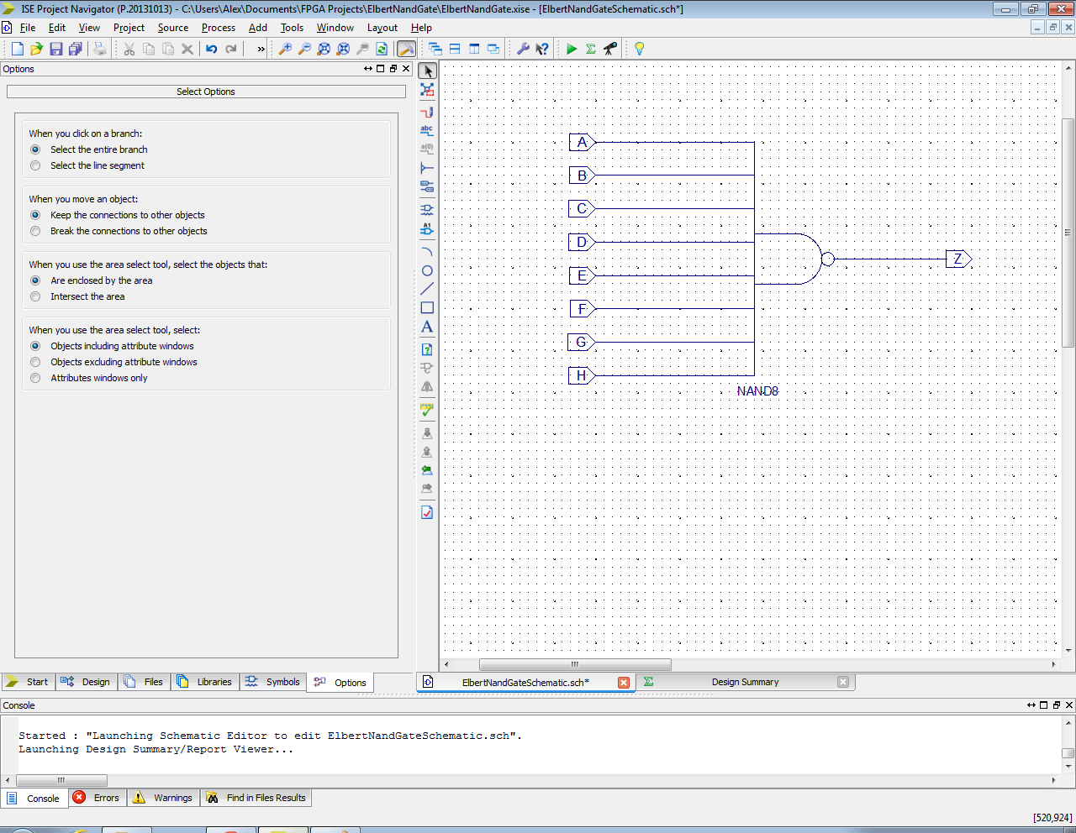Image resolution: width=1076 pixels, height=833 pixels.
Task: Select the Add Circle drawing tool
Action: point(427,270)
